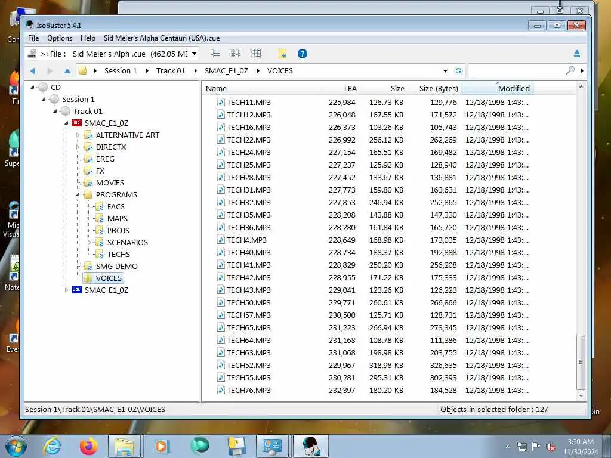
Task: Select the SMG DEMO folder in the tree
Action: click(116, 267)
